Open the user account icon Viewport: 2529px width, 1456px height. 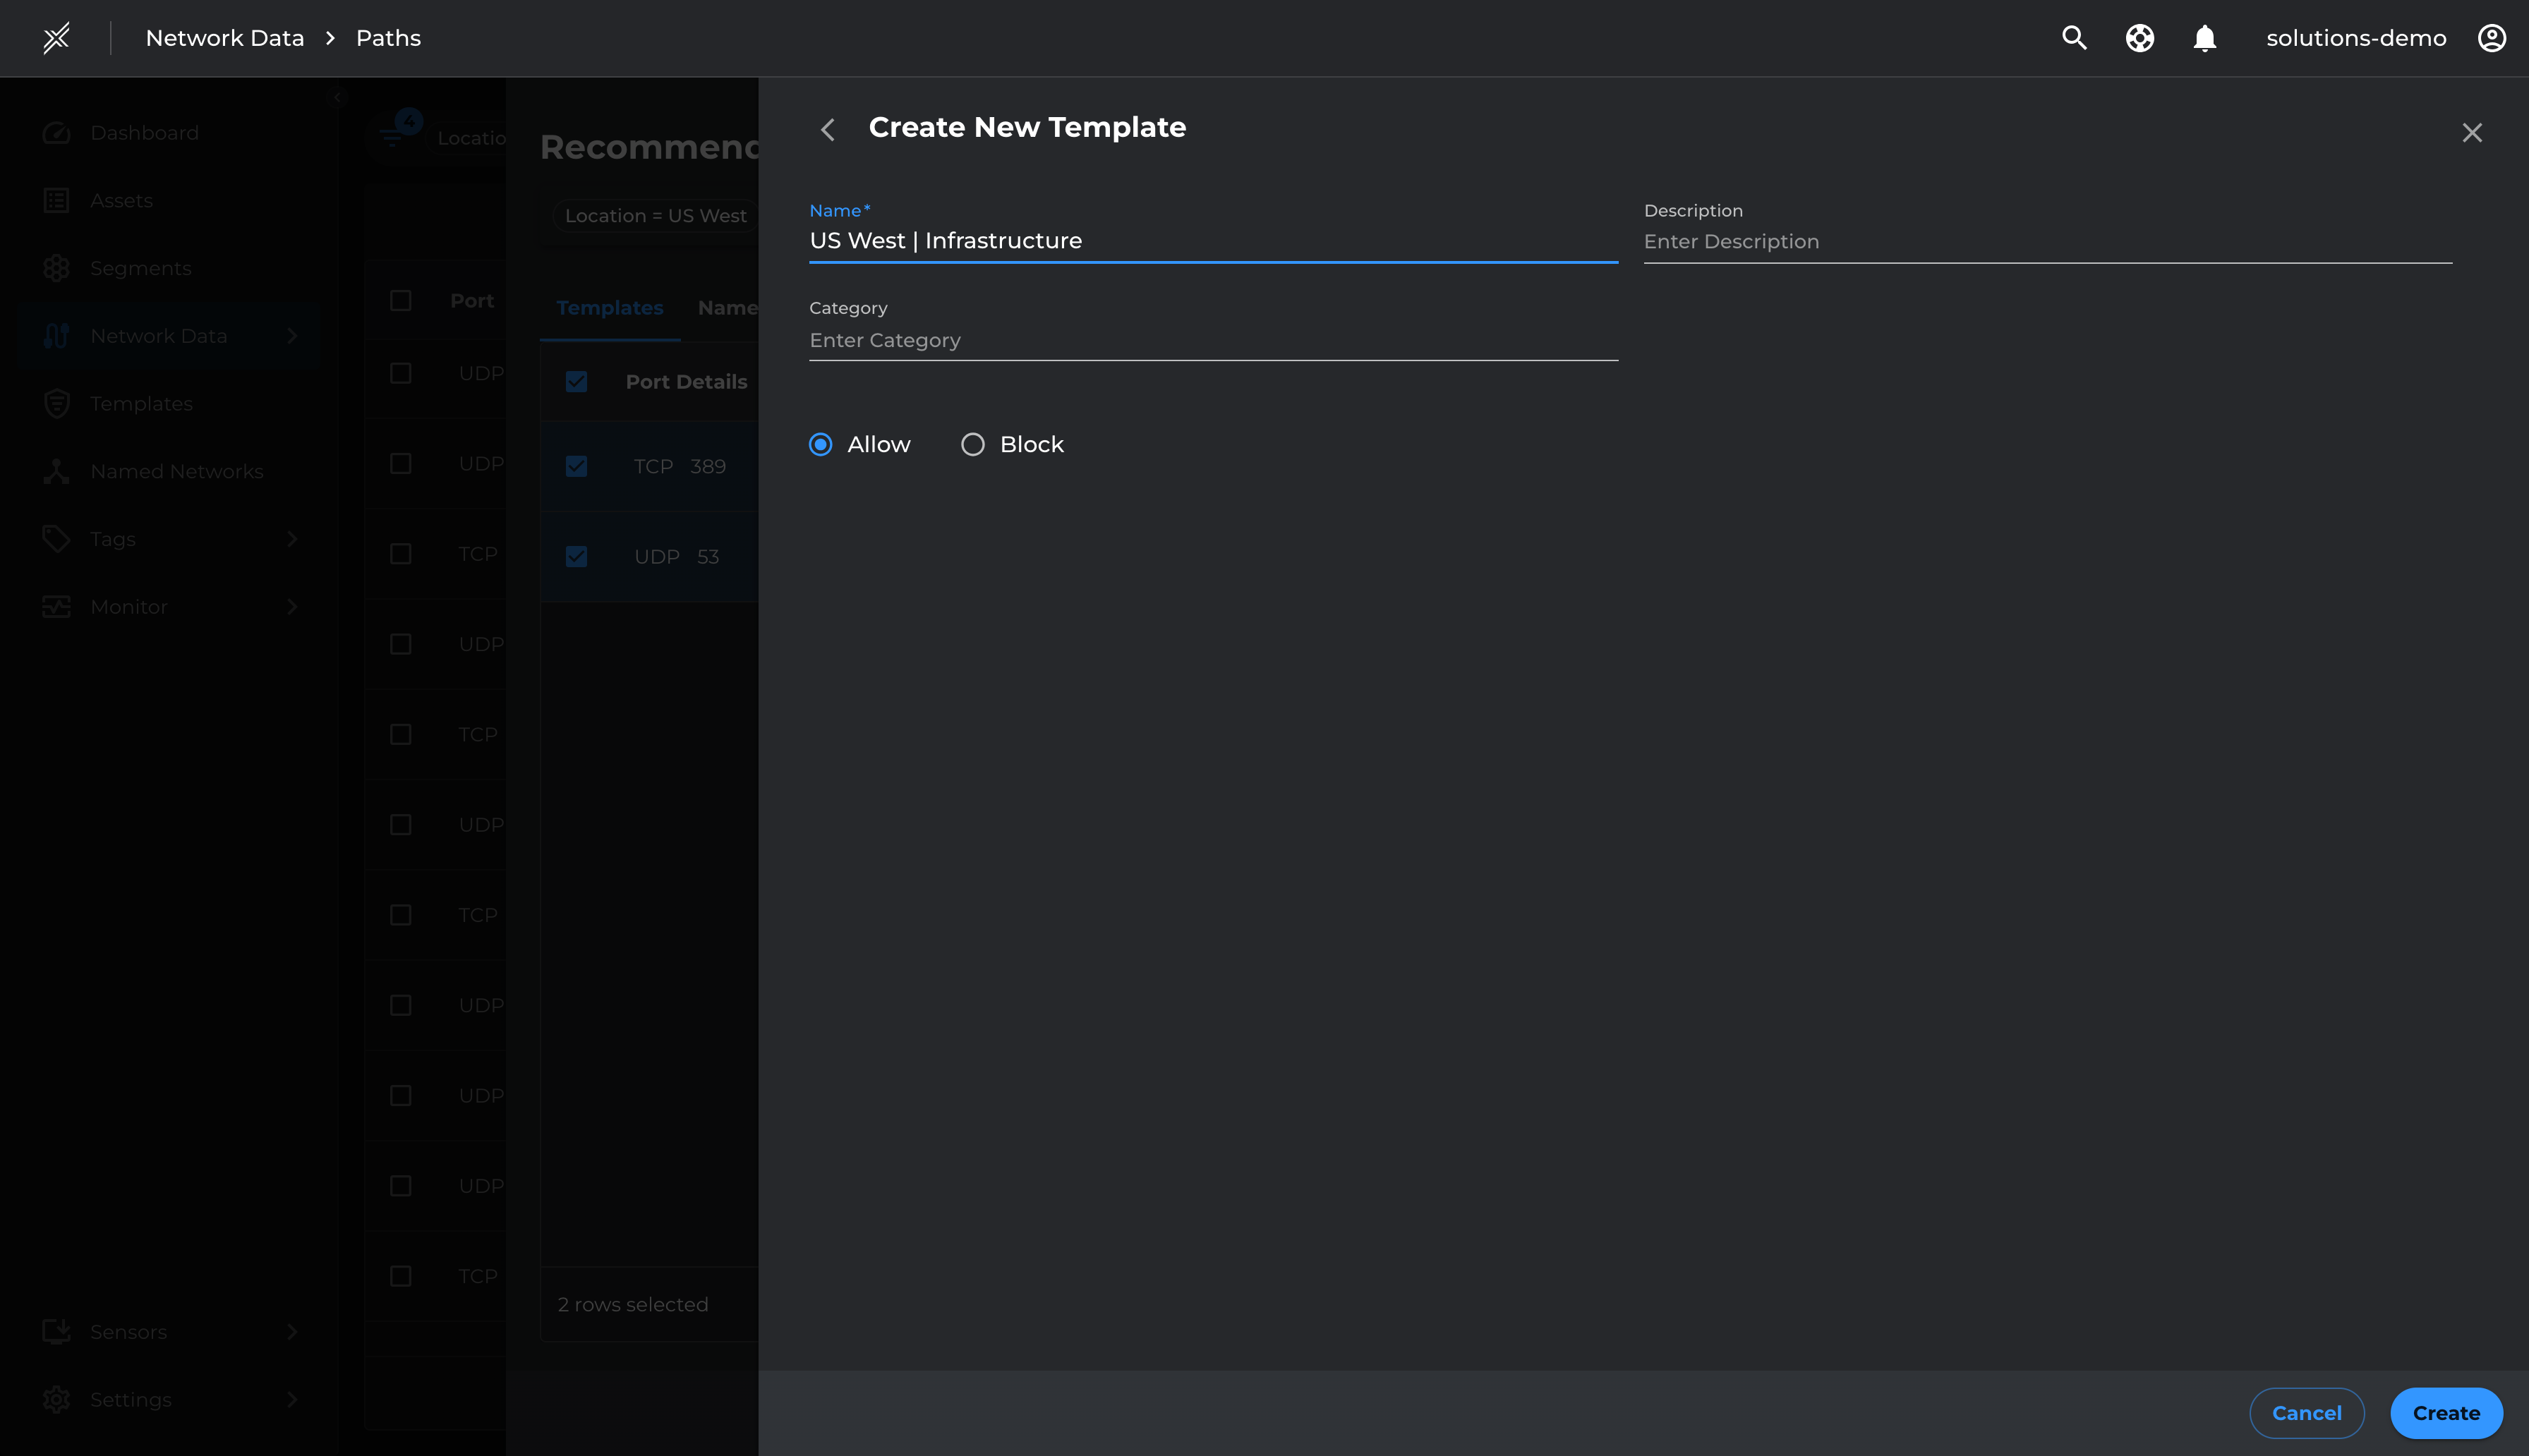(2490, 37)
